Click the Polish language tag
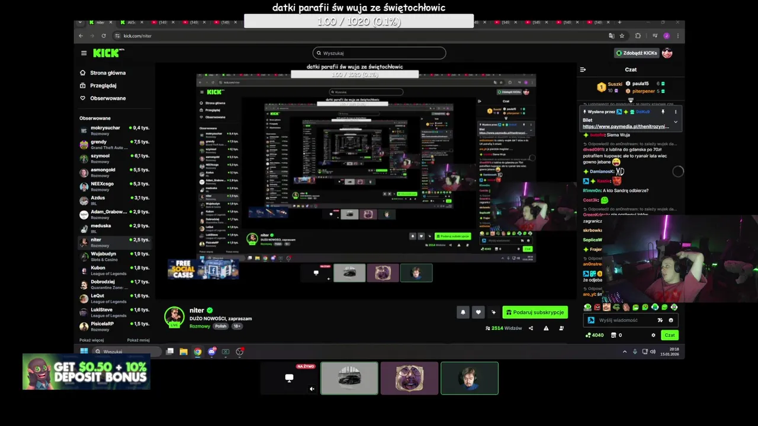This screenshot has height=426, width=758. tap(220, 326)
